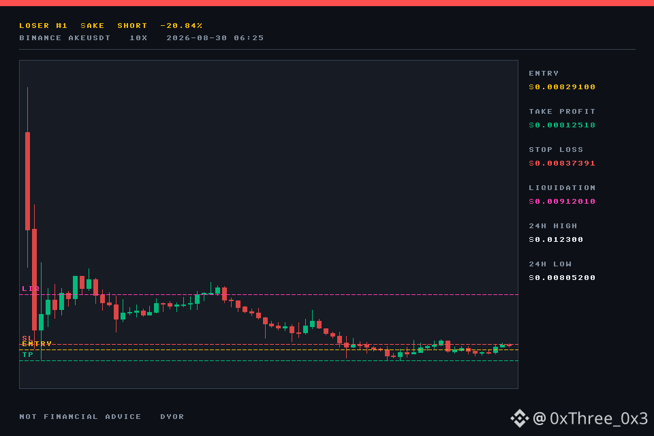Click liquidation value '$0.00912010'

pos(562,202)
